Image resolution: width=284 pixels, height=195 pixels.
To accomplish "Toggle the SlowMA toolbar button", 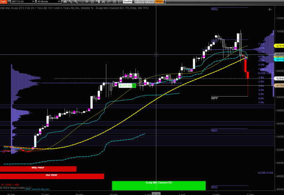I will [x=127, y=1].
